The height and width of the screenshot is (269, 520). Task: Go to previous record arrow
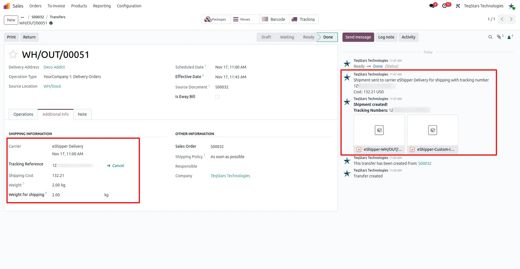[x=502, y=19]
